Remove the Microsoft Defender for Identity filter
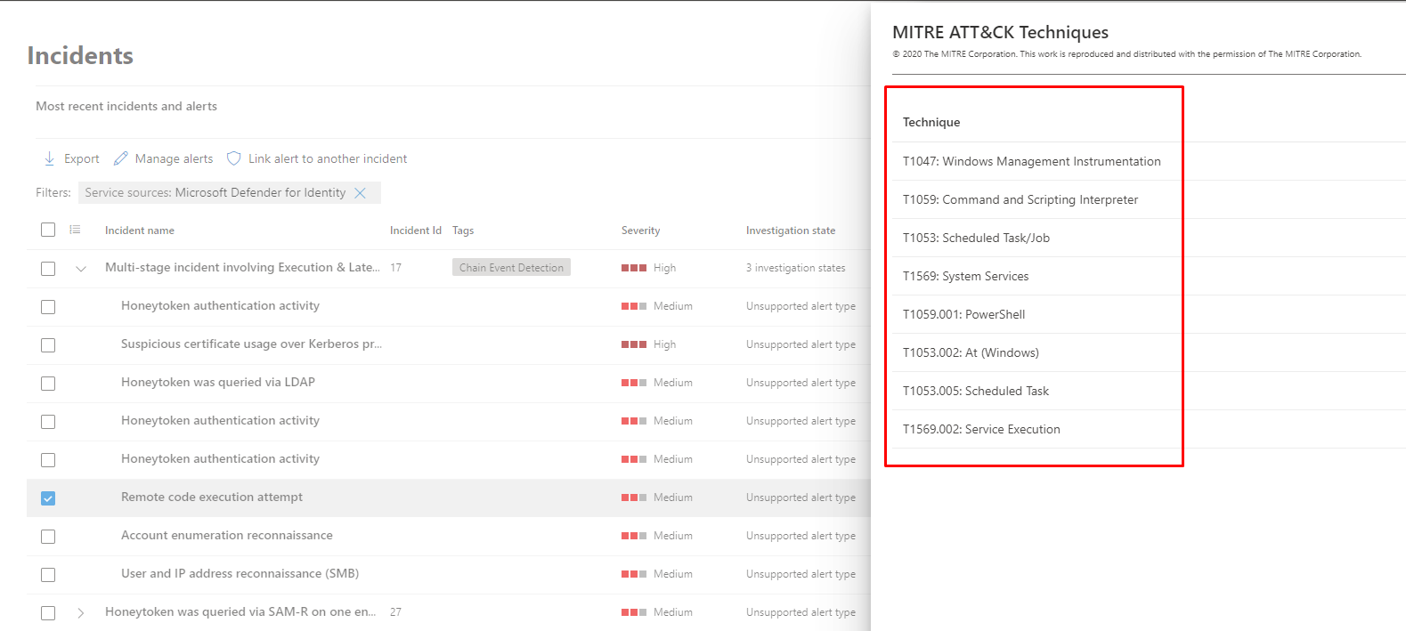 coord(361,193)
